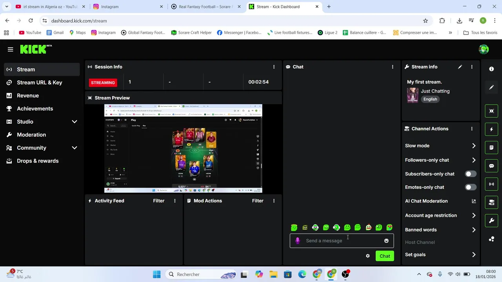Screen dimensions: 502x282
Task: Click the Just Chatting category thumbnail
Action: pos(413,95)
